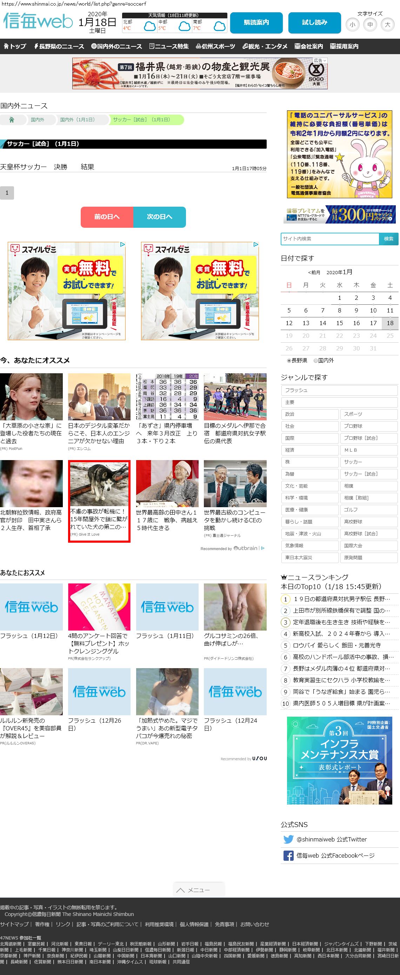Open the ＭＬＢ genre
The height and width of the screenshot is (975, 400).
369,450
